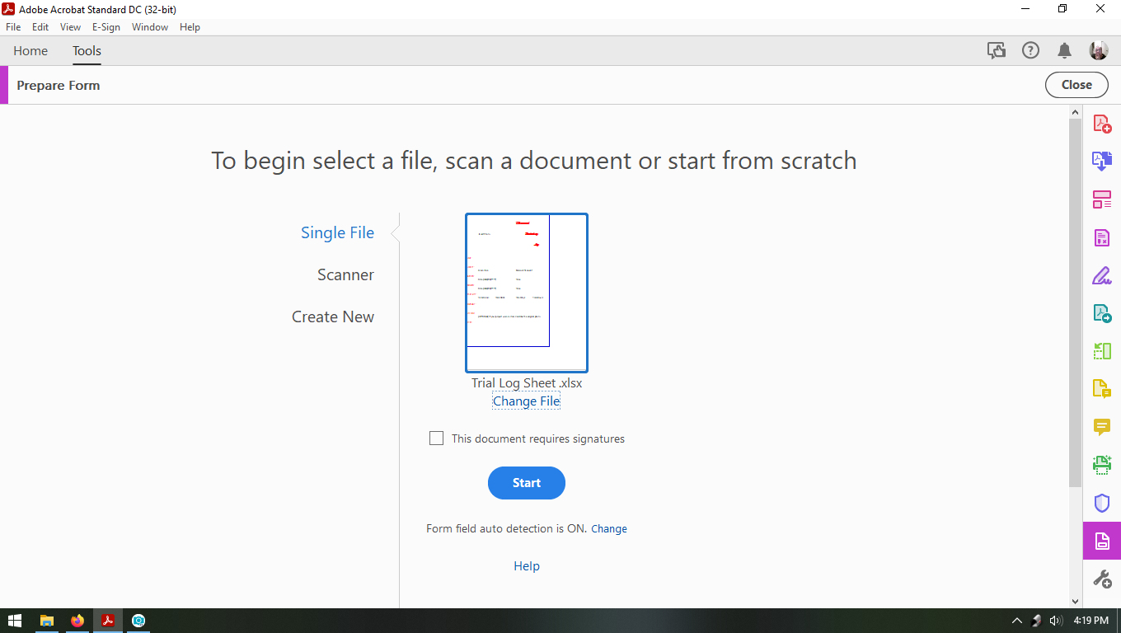Click the Trial Log Sheet preview thumbnail

coord(526,293)
